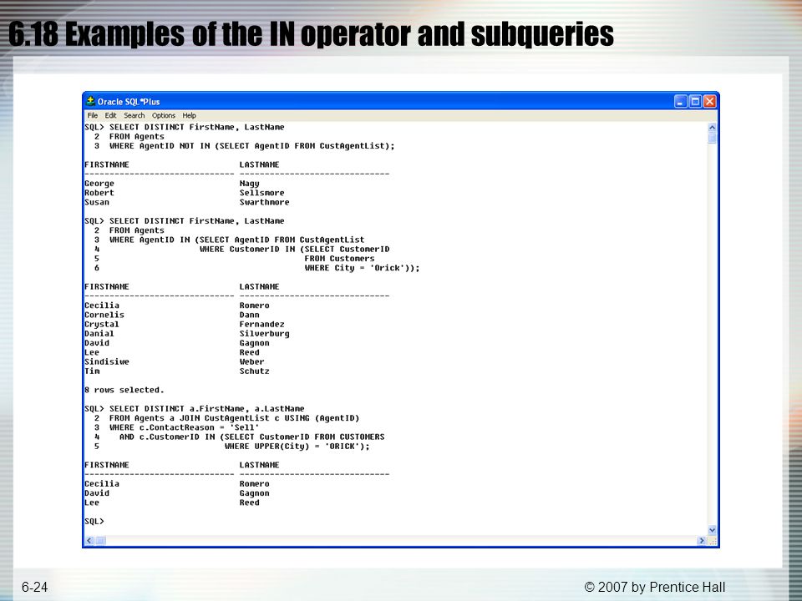Open the File menu
Image resolution: width=802 pixels, height=601 pixels.
93,115
